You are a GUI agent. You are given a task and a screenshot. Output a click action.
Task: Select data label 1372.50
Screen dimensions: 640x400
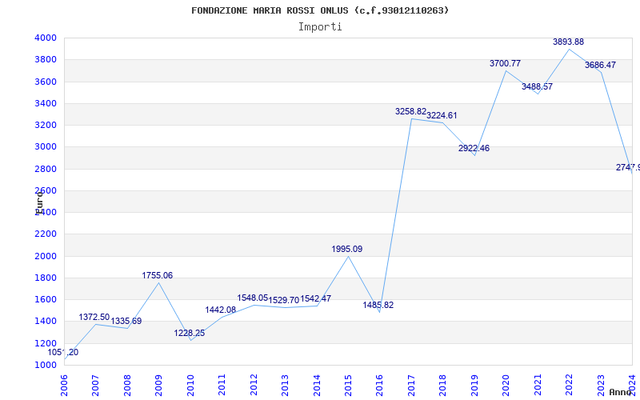point(94,317)
